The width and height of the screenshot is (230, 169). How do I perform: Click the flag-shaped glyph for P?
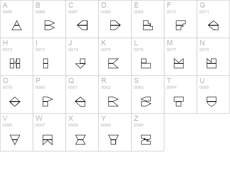coord(48,102)
